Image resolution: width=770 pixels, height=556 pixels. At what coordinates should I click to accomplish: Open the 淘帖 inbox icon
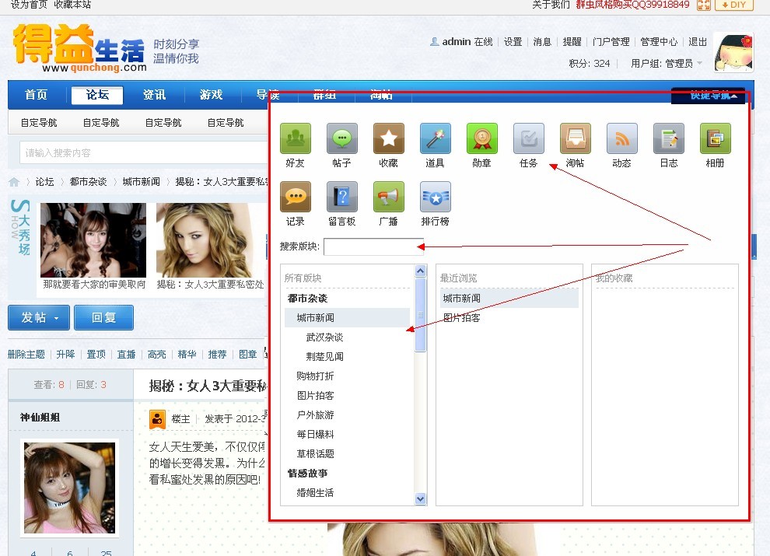coord(575,138)
